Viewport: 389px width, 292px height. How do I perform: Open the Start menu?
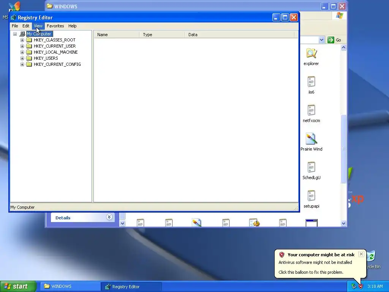tap(18, 286)
